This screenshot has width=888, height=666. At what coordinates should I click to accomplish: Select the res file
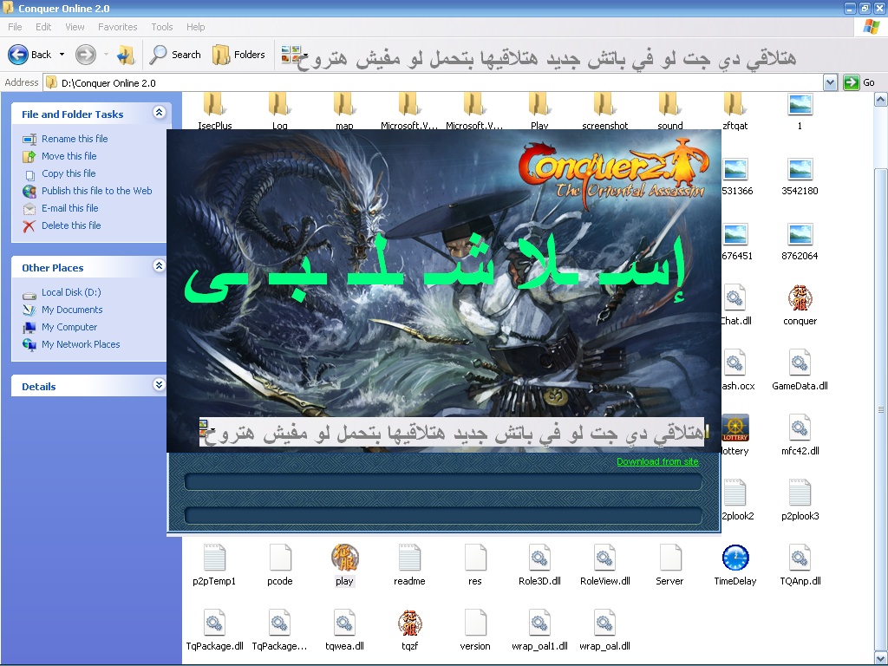(474, 565)
